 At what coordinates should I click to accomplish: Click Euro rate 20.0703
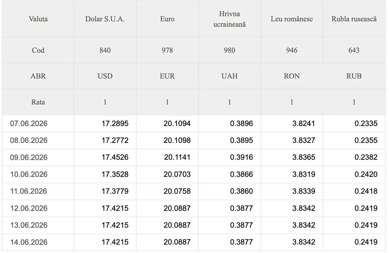pos(177,174)
